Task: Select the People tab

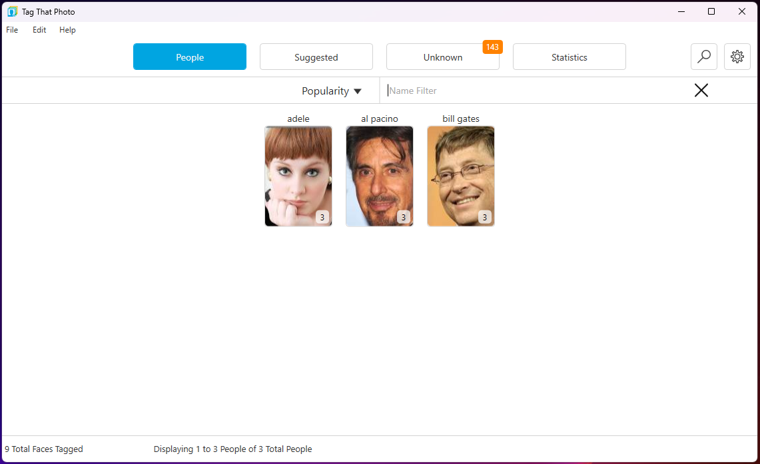Action: [x=189, y=57]
